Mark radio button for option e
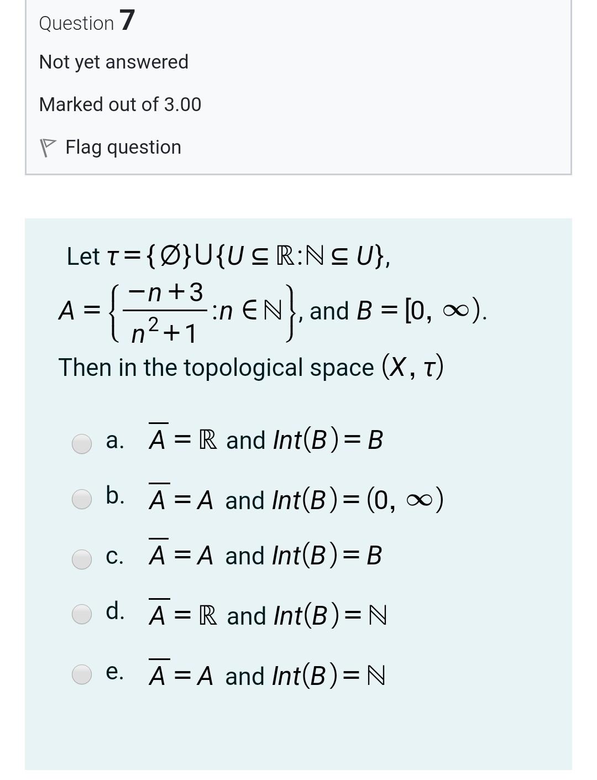 tap(82, 674)
